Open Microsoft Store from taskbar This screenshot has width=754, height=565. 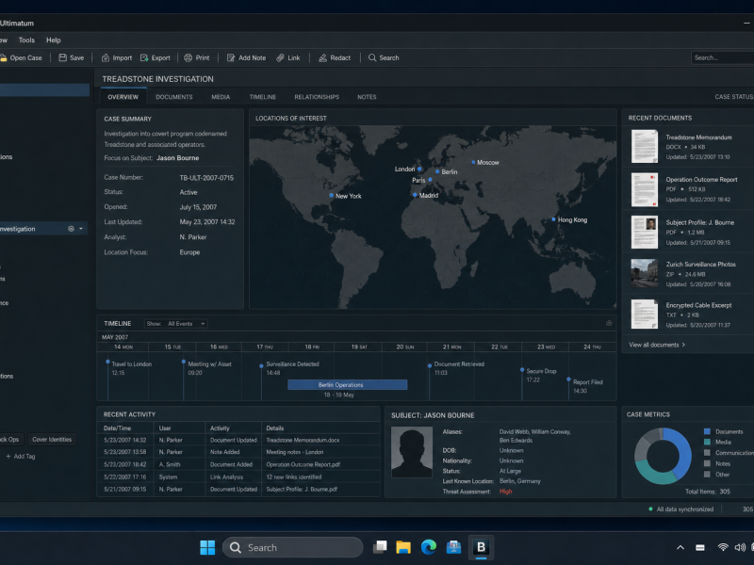(453, 547)
